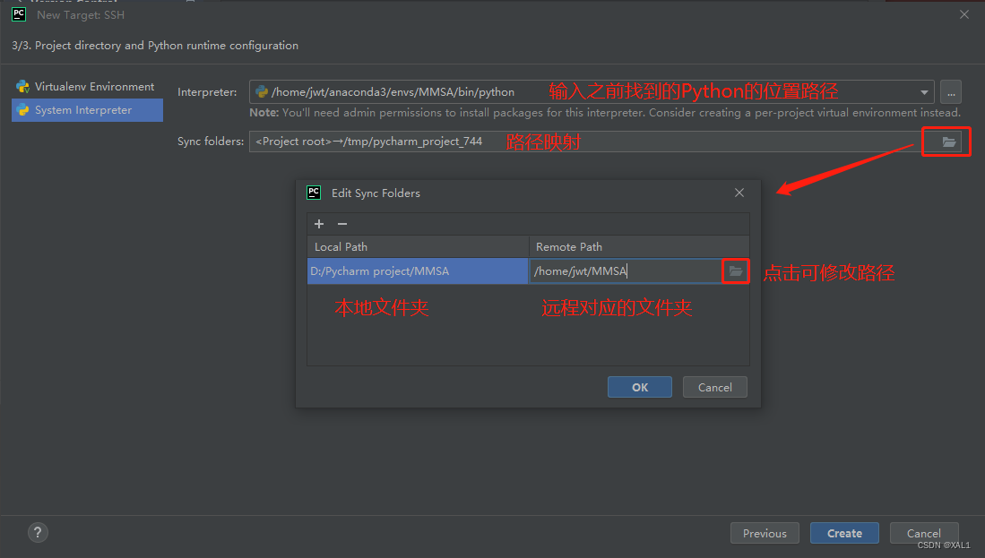Click the Remote Path column header
This screenshot has width=985, height=558.
(x=639, y=246)
